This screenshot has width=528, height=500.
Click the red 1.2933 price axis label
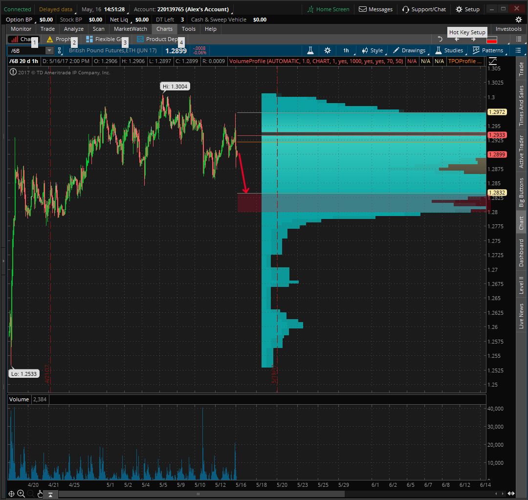[x=497, y=135]
